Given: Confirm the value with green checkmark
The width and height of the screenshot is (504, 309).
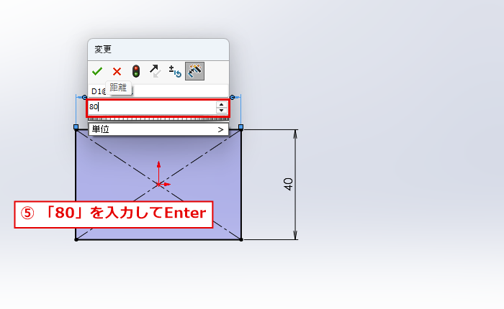Looking at the screenshot, I should tap(97, 71).
